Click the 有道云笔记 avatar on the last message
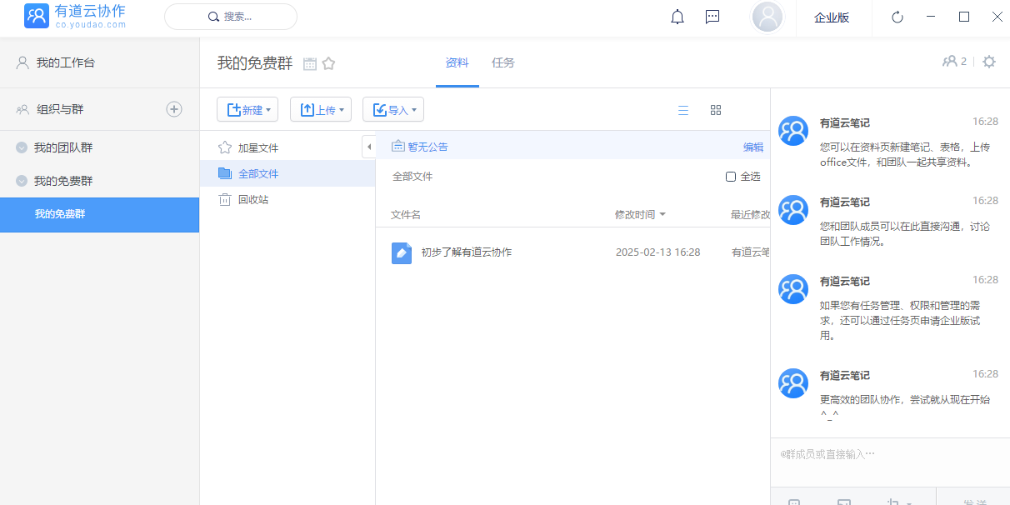 (x=793, y=383)
